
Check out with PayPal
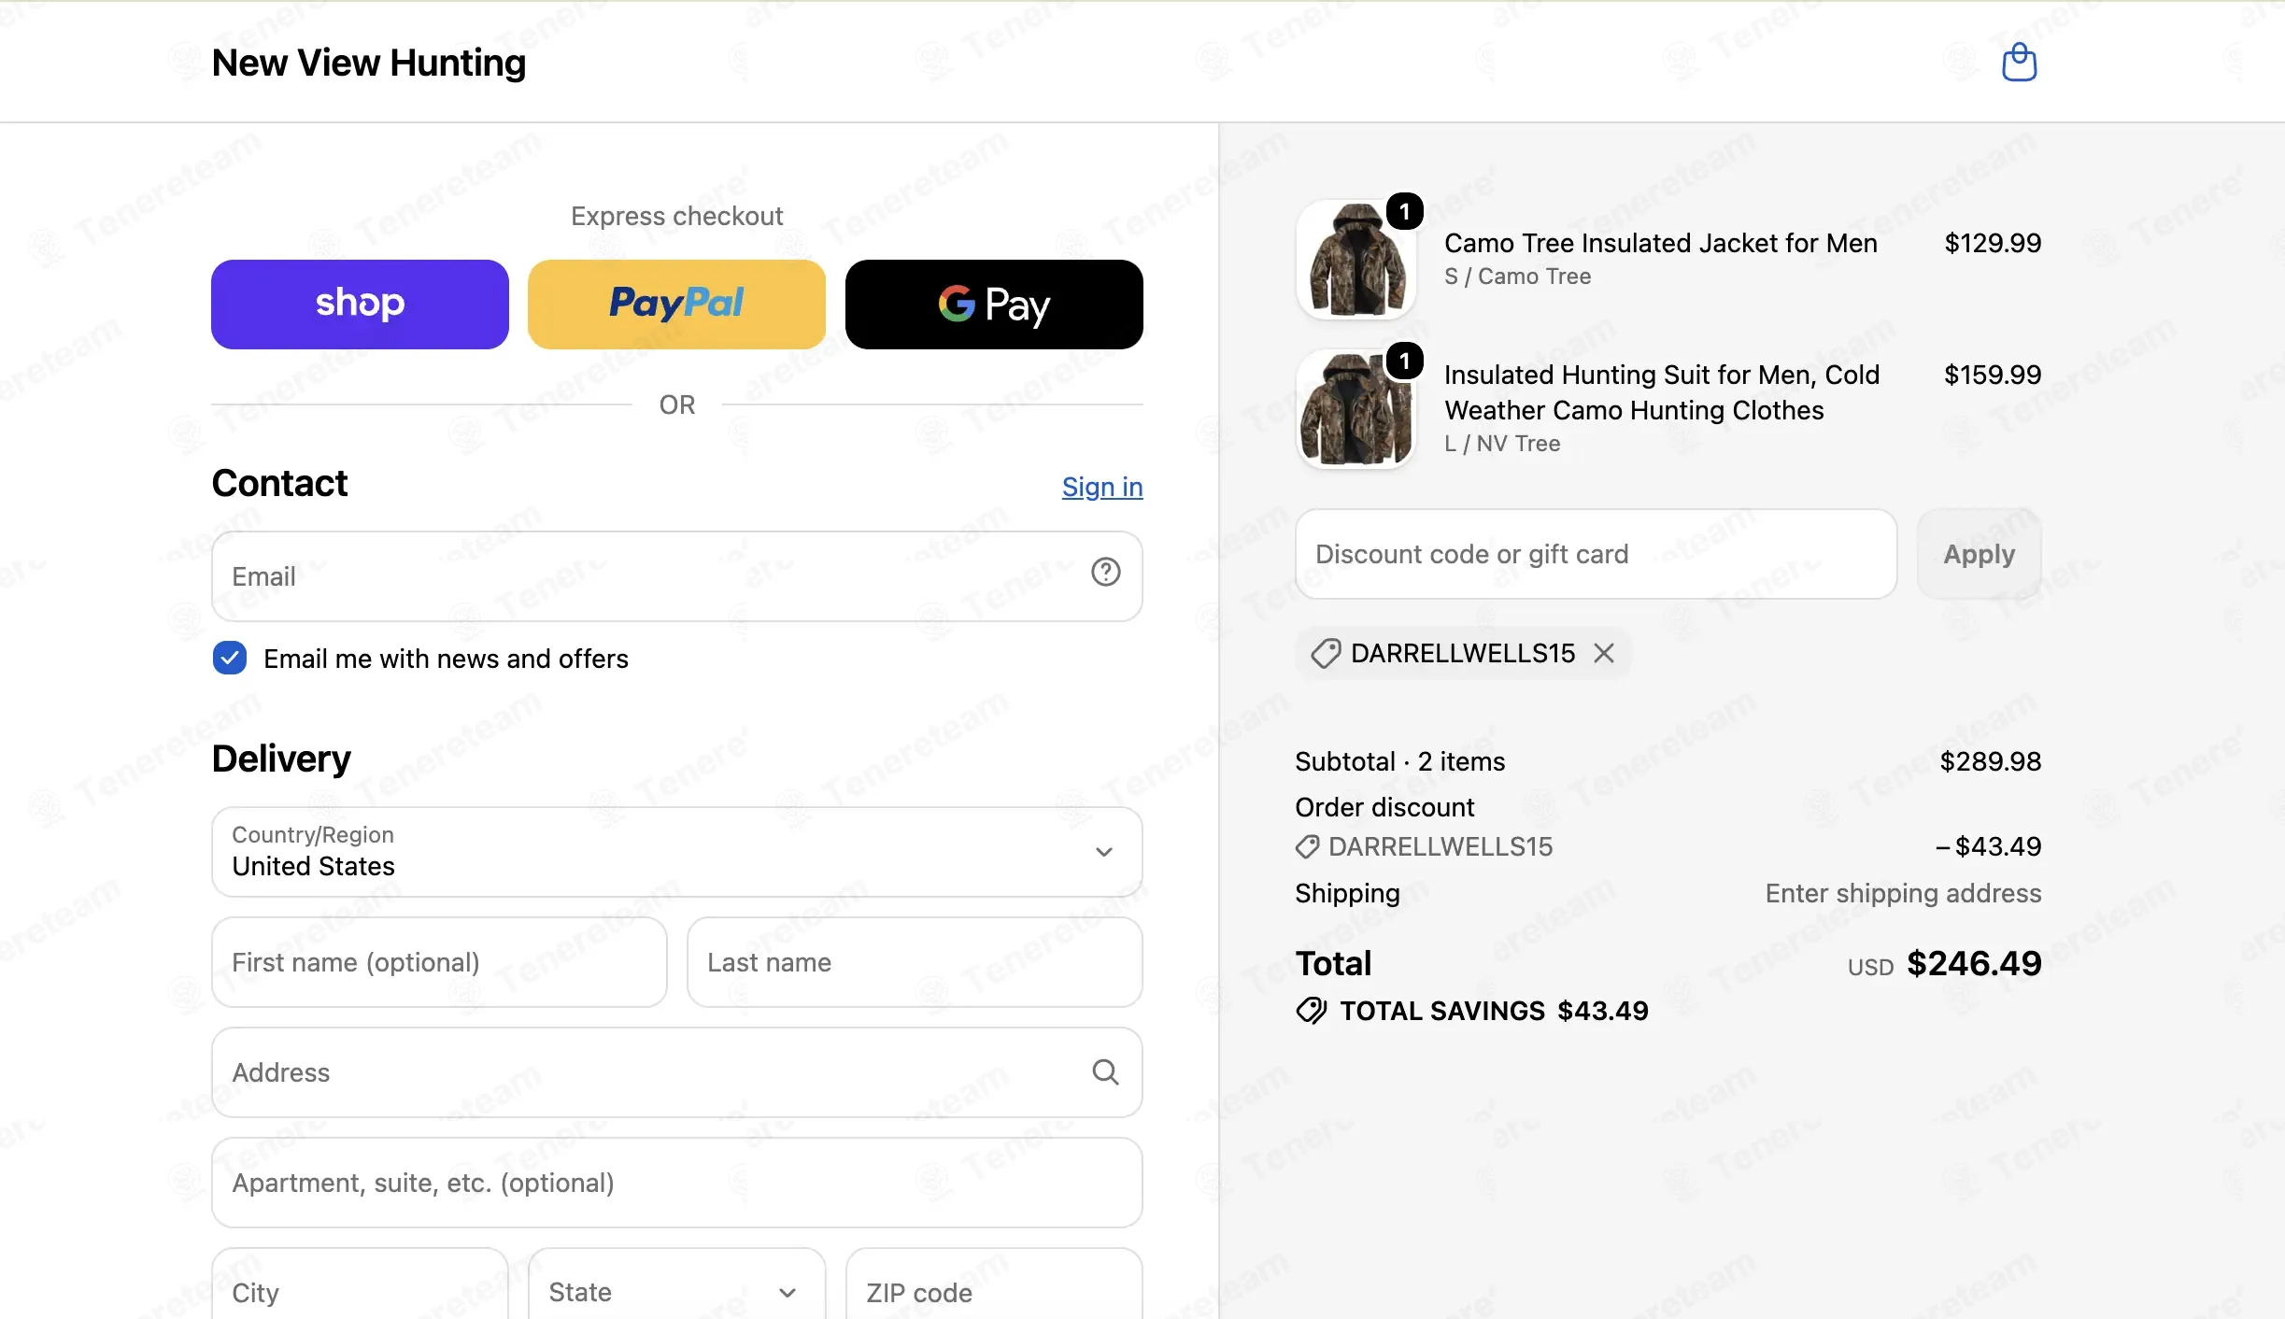point(676,305)
